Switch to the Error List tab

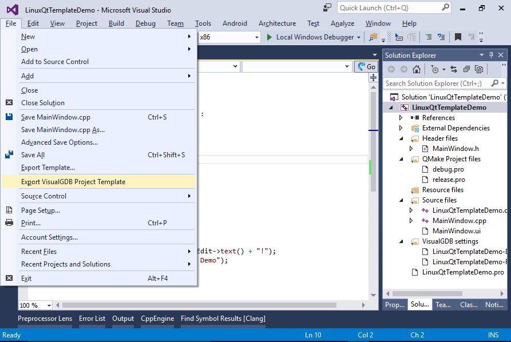[92, 319]
